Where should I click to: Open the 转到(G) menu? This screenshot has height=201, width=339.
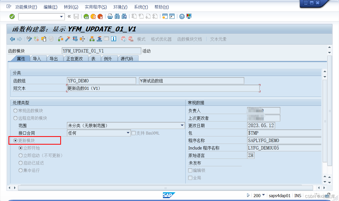click(x=71, y=7)
